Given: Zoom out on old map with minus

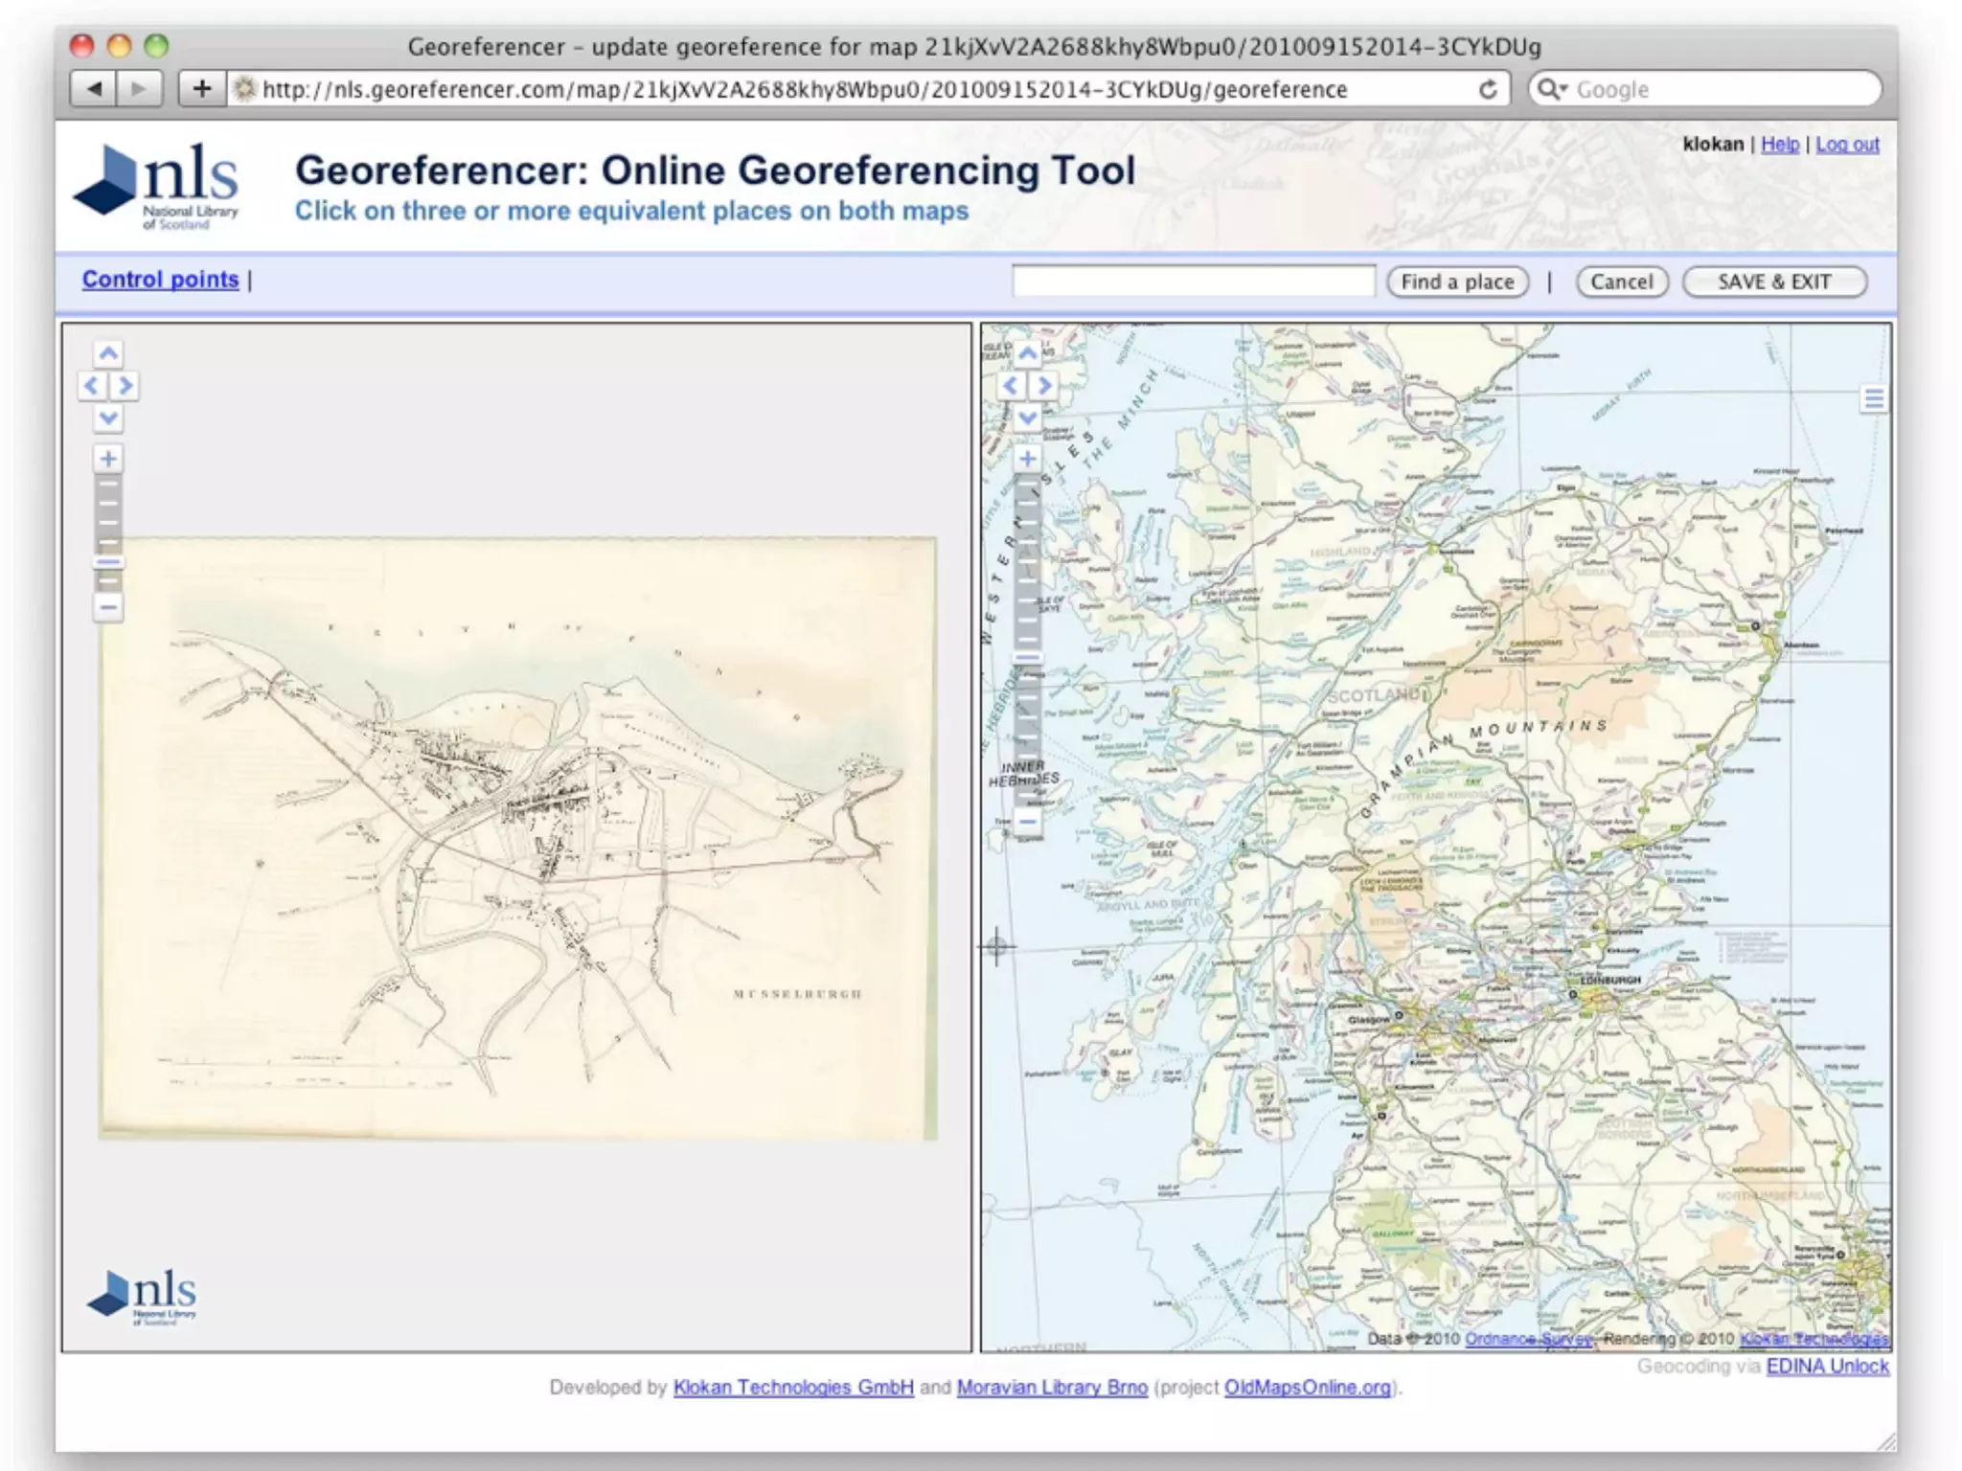Looking at the screenshot, I should 108,607.
